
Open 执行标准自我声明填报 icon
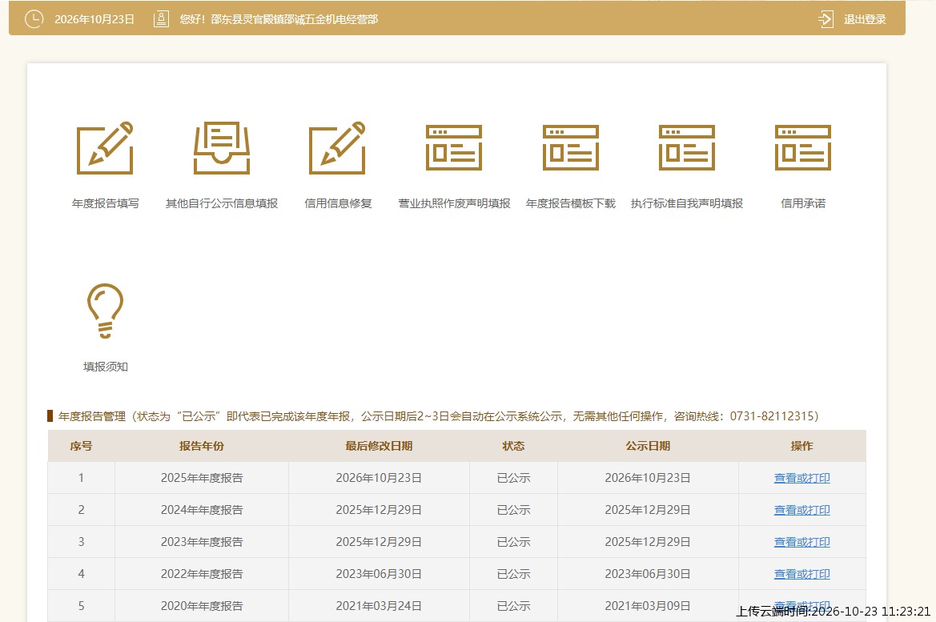(686, 147)
